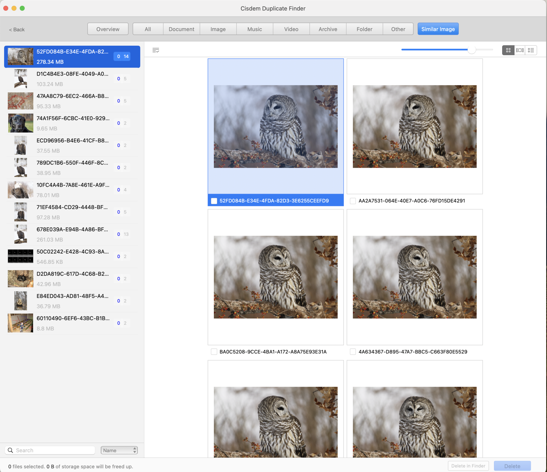Select the black filmstrip thumbnail group
The image size is (547, 472).
(x=21, y=256)
